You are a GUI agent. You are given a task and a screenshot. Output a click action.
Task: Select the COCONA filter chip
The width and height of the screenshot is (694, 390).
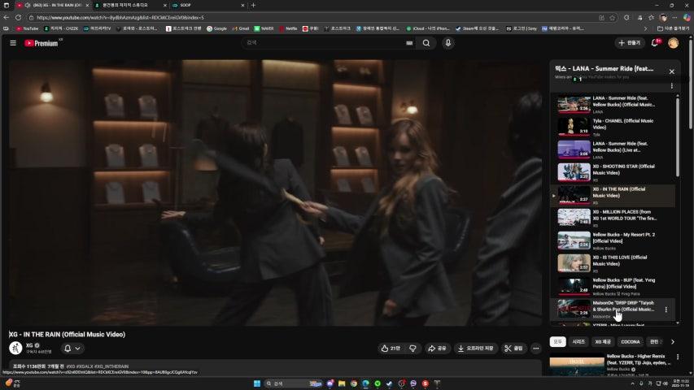pyautogui.click(x=630, y=342)
